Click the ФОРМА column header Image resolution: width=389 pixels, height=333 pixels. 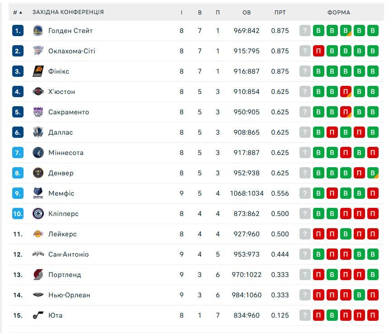(x=339, y=12)
